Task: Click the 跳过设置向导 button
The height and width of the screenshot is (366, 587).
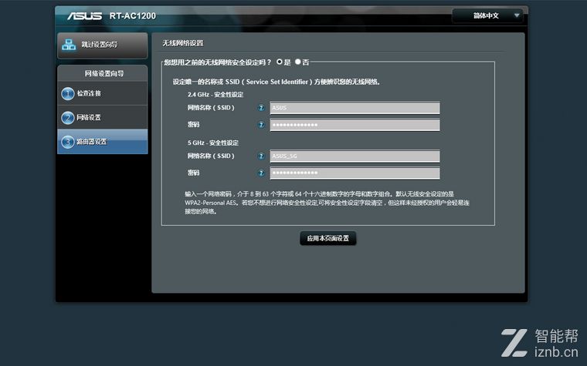Action: pyautogui.click(x=103, y=45)
